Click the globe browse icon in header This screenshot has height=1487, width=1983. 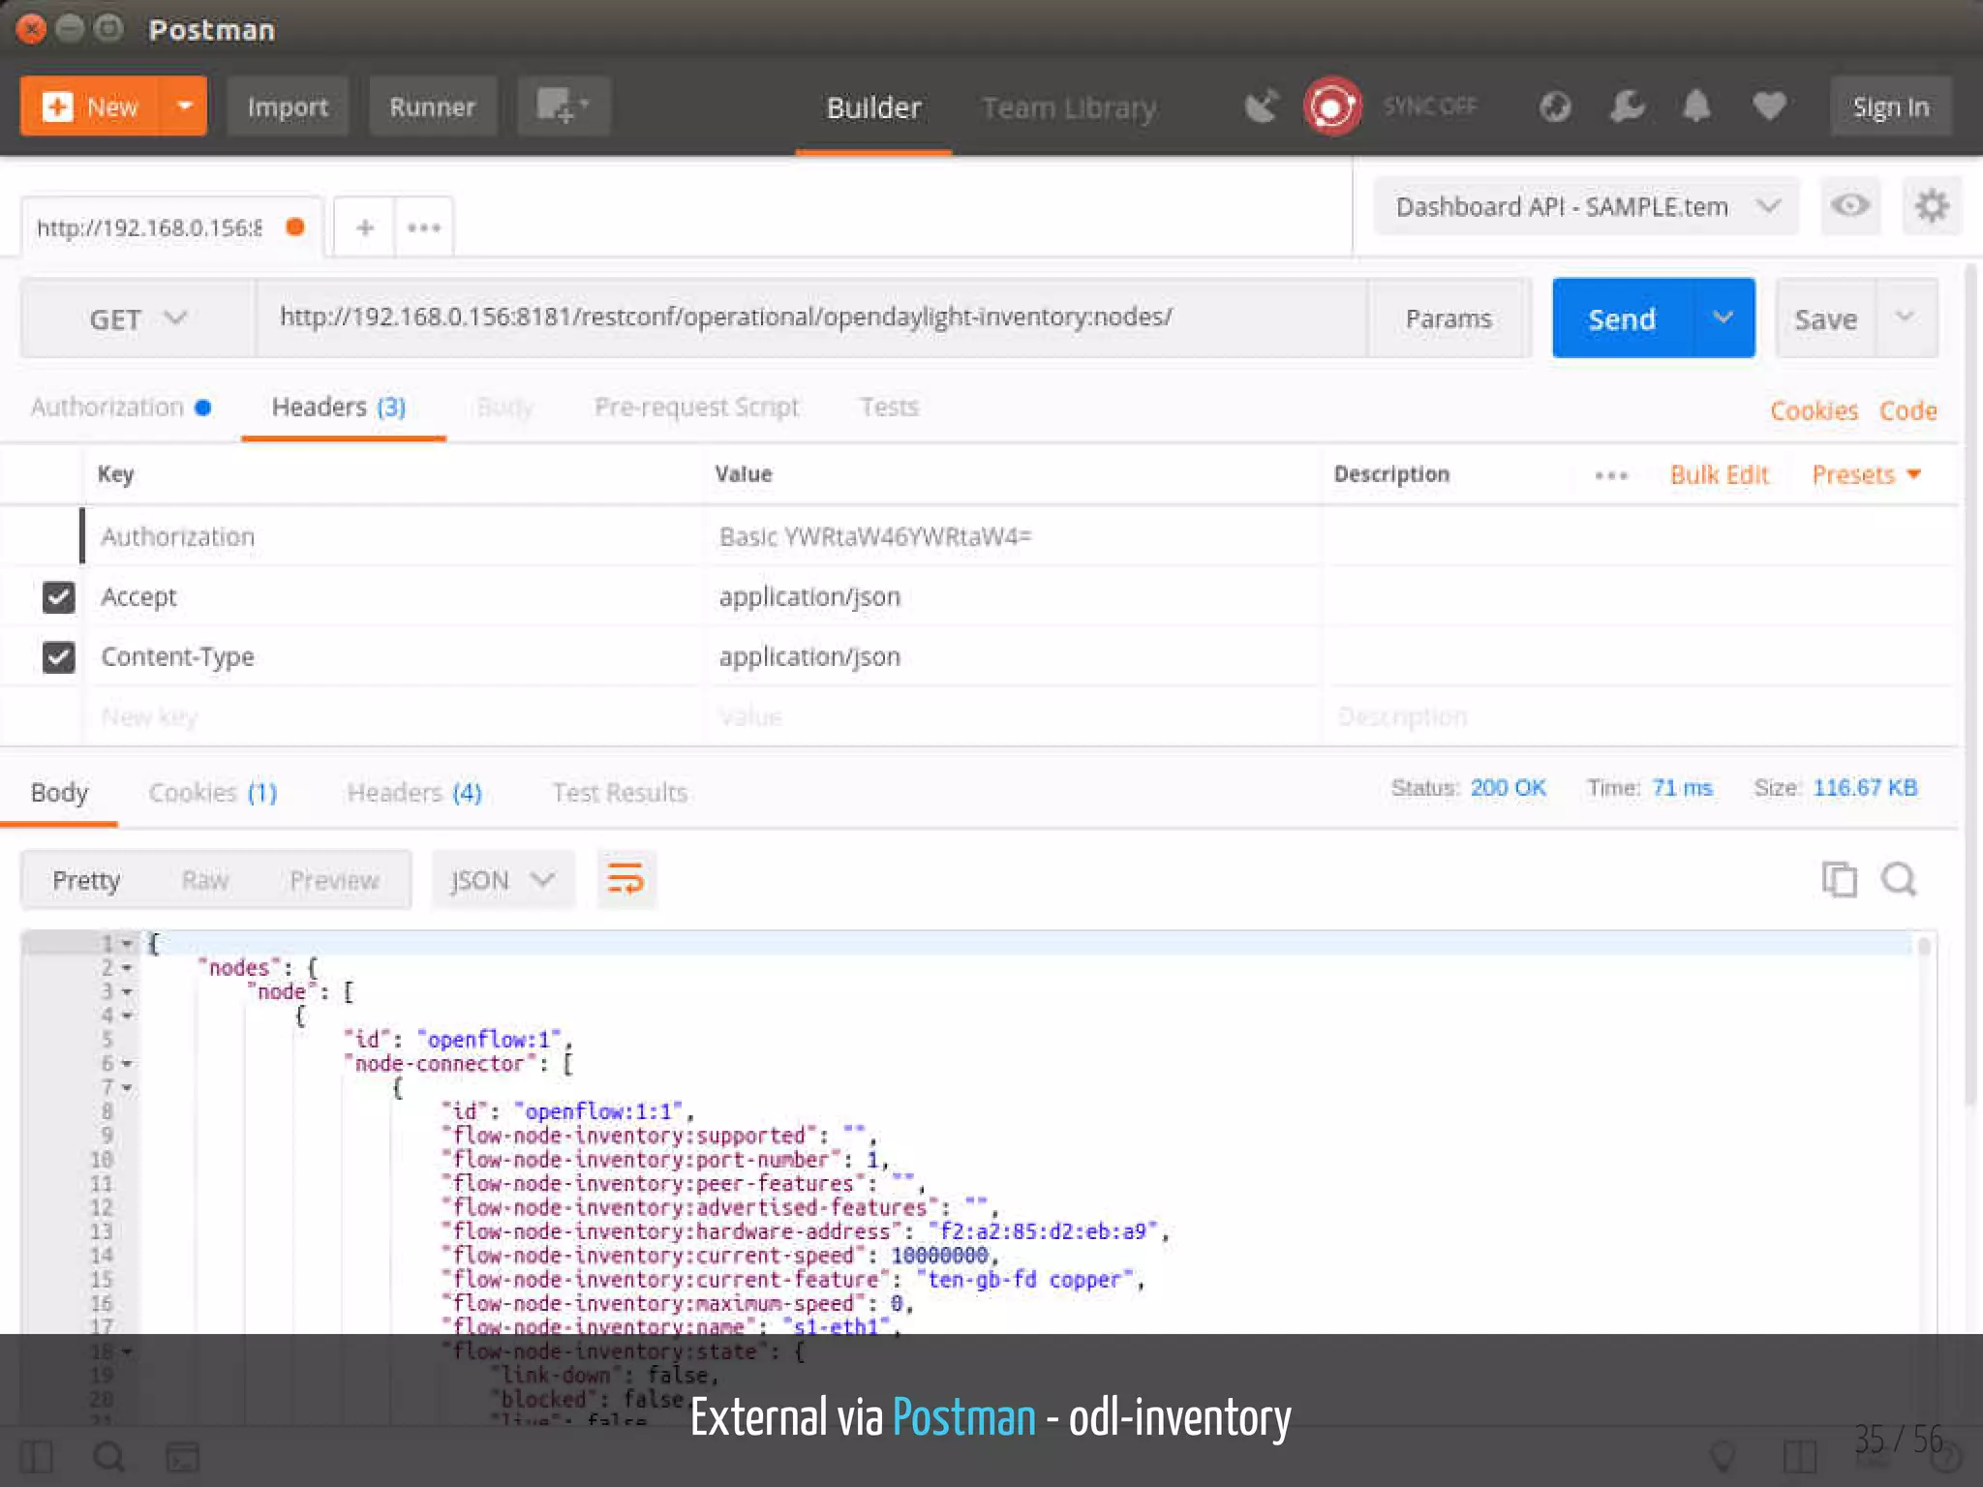tap(1555, 106)
